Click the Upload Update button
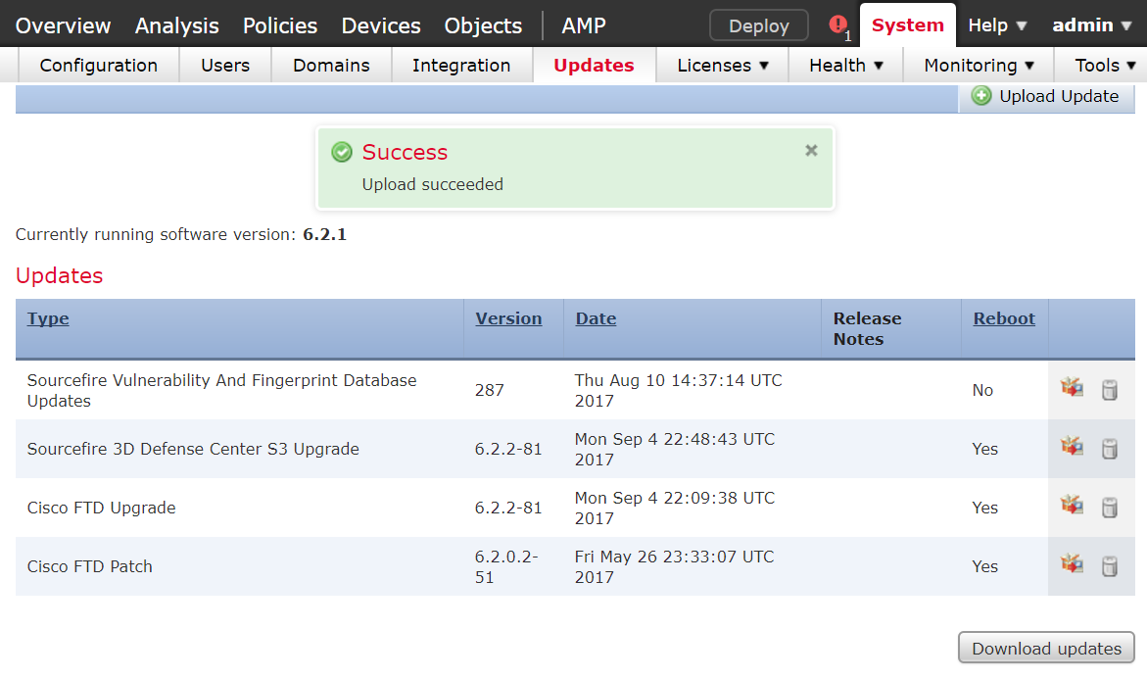The height and width of the screenshot is (679, 1147). coord(1047,97)
